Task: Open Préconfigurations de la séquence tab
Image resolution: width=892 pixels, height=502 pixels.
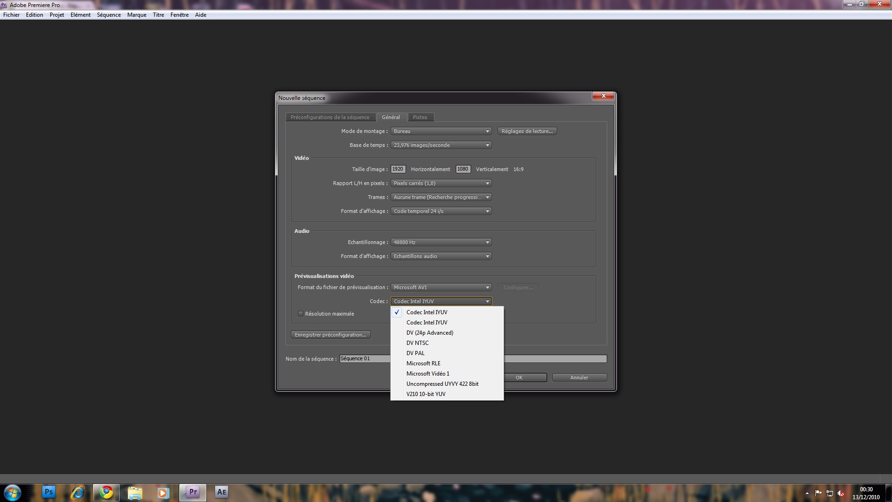Action: [330, 117]
